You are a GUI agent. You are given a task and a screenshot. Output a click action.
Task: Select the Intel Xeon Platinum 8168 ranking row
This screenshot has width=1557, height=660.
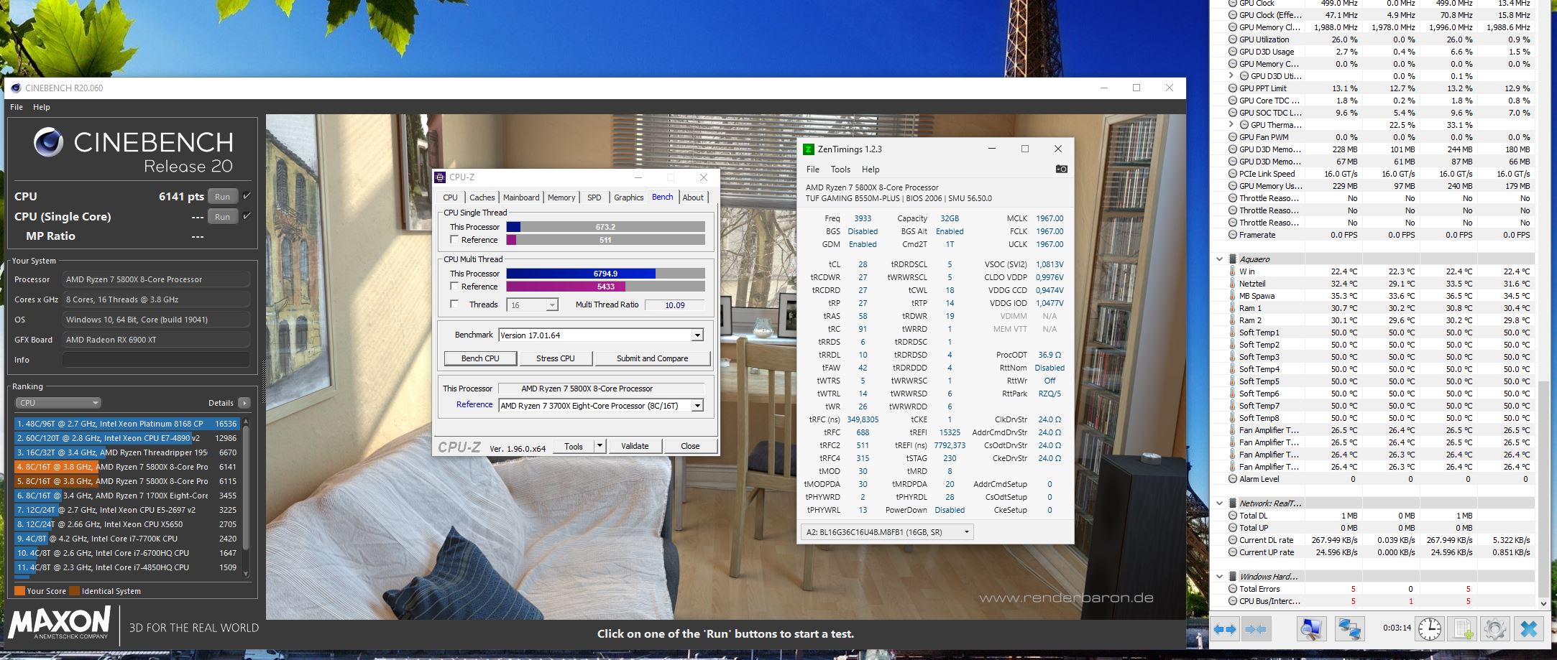(127, 424)
